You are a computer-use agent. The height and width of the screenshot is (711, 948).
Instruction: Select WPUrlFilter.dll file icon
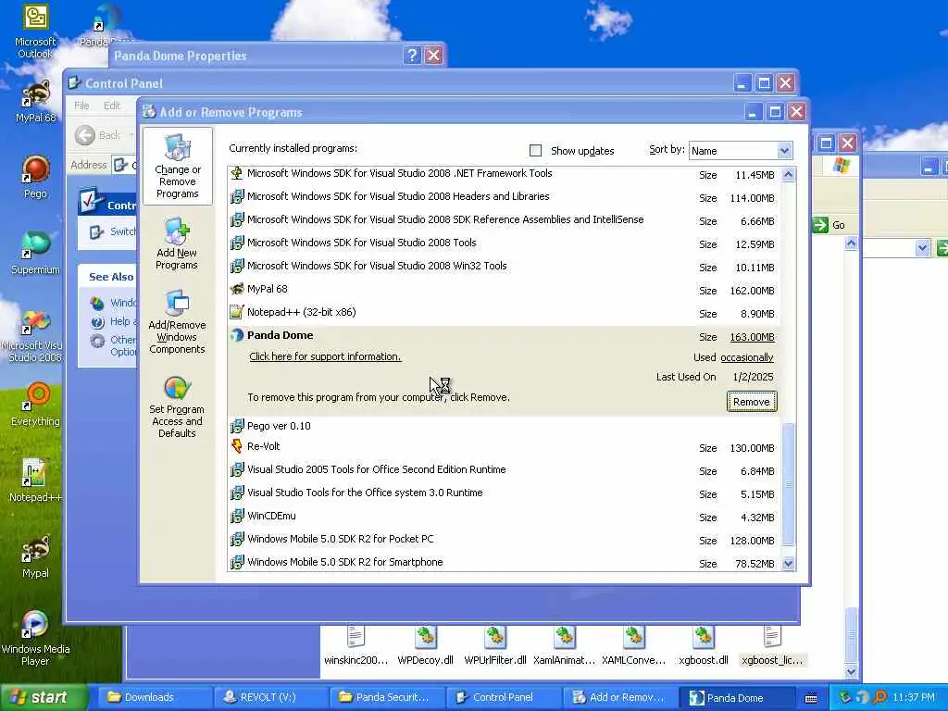(495, 637)
